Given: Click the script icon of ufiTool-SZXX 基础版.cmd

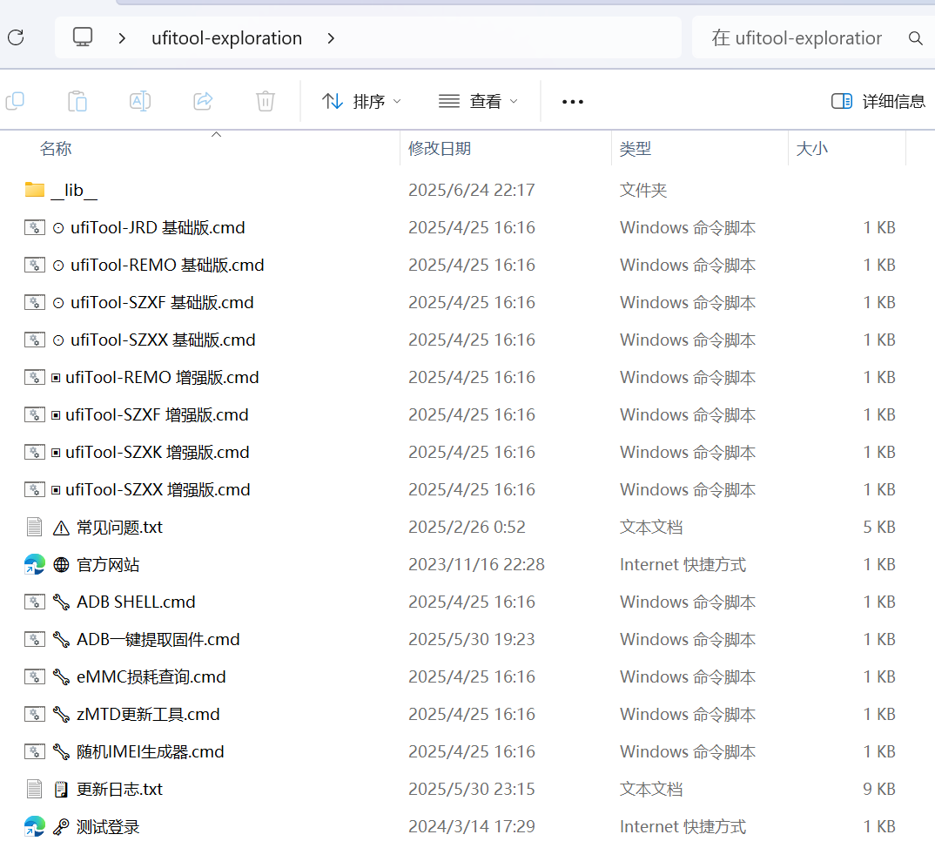Looking at the screenshot, I should pyautogui.click(x=35, y=340).
